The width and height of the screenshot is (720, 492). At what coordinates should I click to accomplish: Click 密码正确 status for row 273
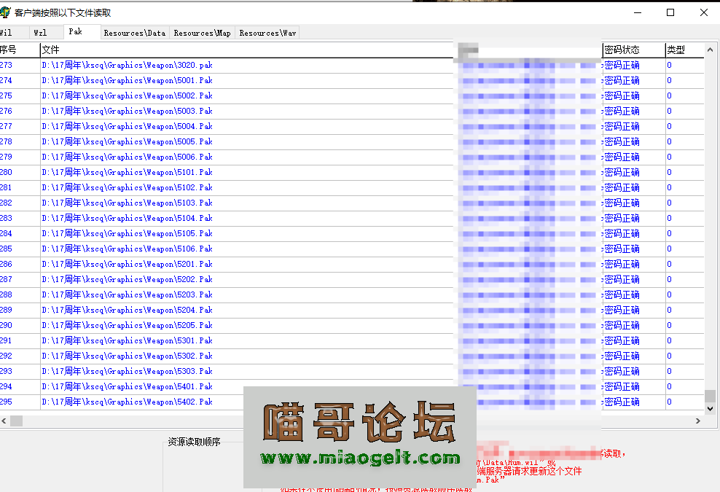[620, 65]
